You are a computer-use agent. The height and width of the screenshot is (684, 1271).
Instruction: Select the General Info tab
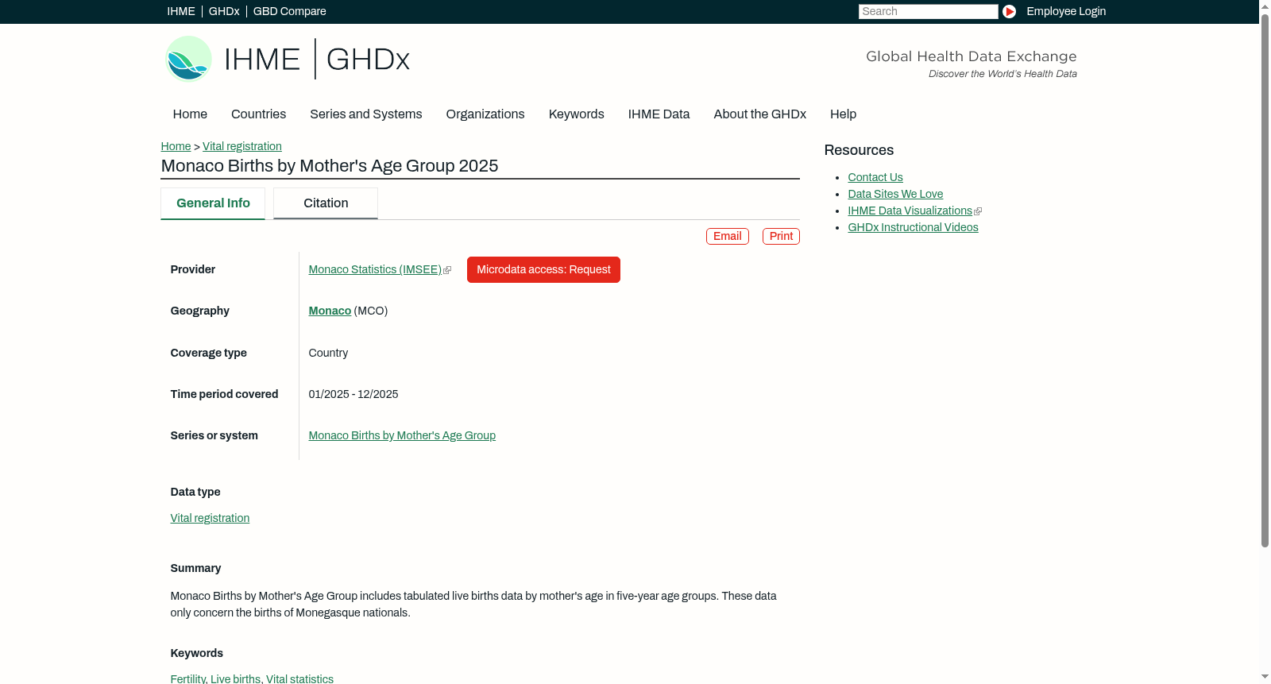213,203
